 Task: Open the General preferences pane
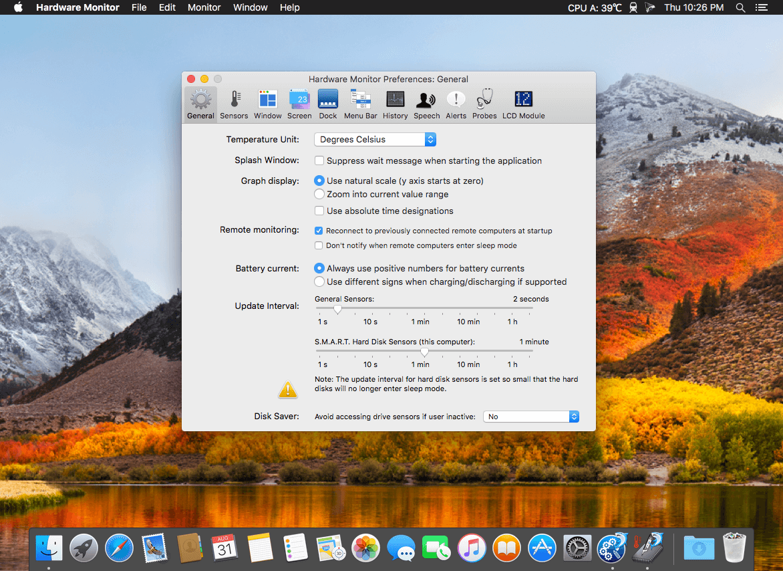[200, 104]
